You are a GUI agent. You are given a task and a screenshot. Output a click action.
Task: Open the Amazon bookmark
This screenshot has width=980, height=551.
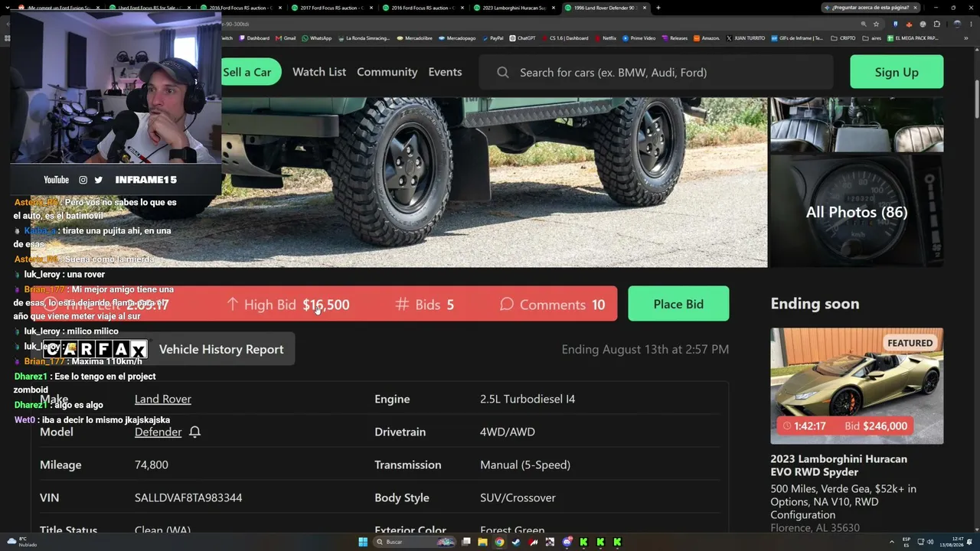point(706,38)
